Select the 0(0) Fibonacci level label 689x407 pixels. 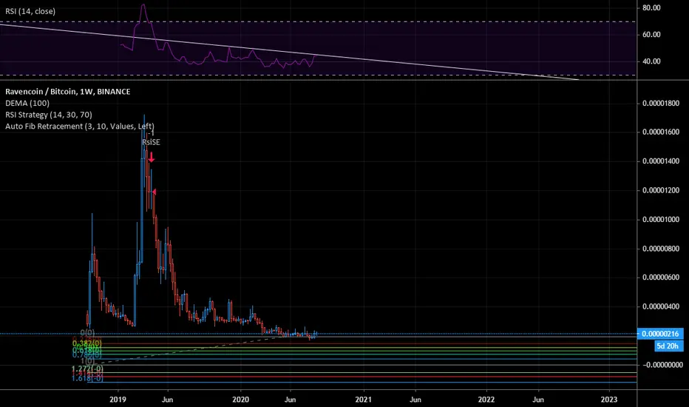tap(87, 333)
